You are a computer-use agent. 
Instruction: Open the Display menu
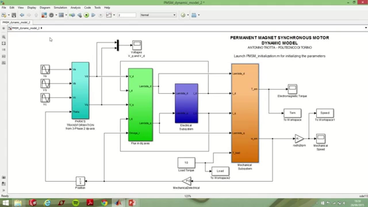pyautogui.click(x=32, y=7)
